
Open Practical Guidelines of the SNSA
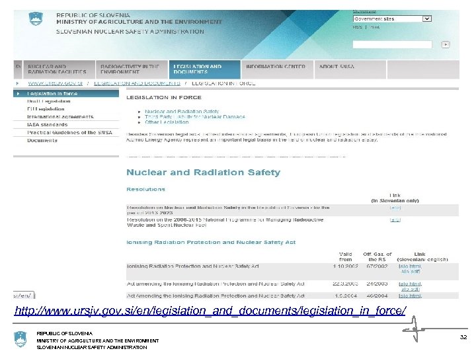69,133
